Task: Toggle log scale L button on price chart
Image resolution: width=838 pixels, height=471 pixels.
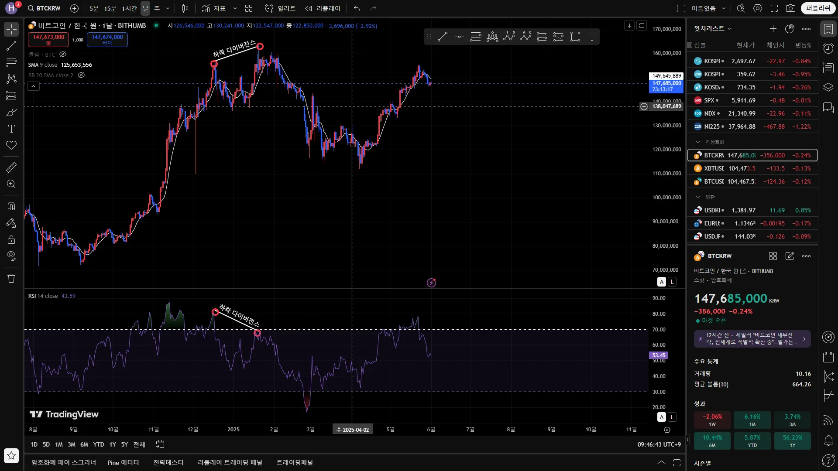Action: 672,282
